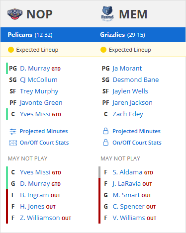
Task: Click the lock icon beside Grizzlies Projected Minutes
Action: pos(105,131)
